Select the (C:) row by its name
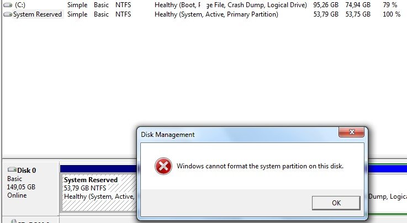Viewport: 407px width, 223px height. 20,5
